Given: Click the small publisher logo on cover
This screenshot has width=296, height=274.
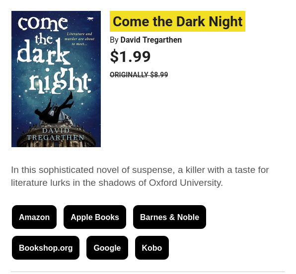Looking at the screenshot, I should tap(90, 19).
